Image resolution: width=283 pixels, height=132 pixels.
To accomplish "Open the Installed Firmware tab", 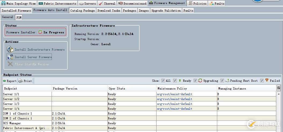I will point(16,10).
